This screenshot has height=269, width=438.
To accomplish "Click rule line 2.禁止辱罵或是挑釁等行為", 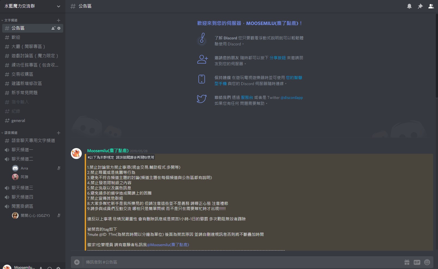I will tap(111, 173).
